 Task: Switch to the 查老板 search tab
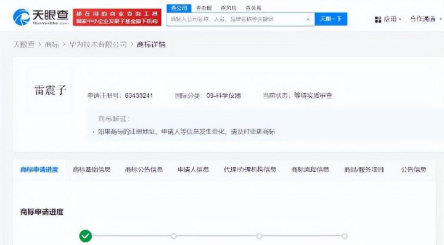204,8
